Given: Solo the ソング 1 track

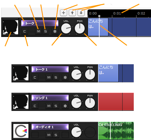Looking at the screenshot, I should coord(56,106).
